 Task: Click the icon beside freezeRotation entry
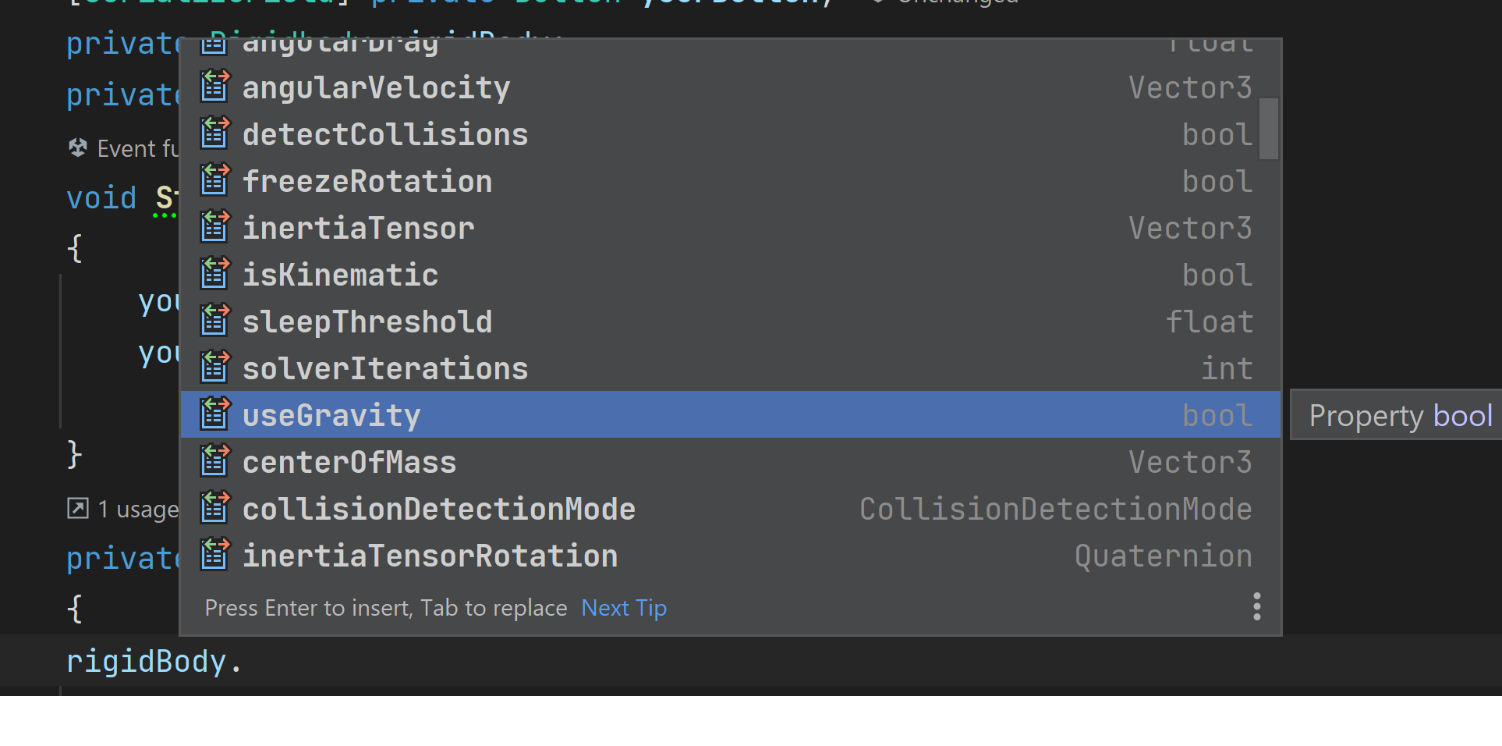(214, 180)
